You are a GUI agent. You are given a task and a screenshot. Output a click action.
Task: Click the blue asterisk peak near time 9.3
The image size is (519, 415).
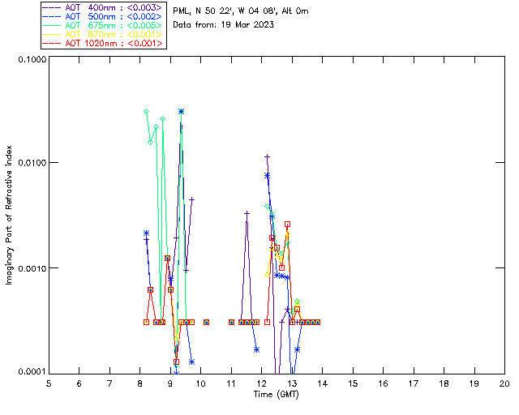[x=181, y=112]
